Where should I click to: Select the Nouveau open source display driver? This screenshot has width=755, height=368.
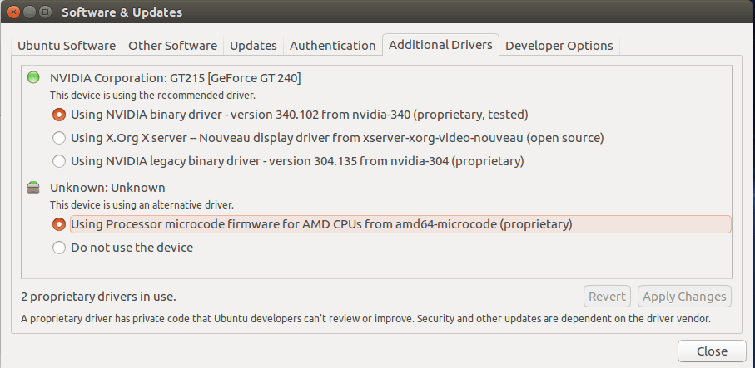coord(59,138)
